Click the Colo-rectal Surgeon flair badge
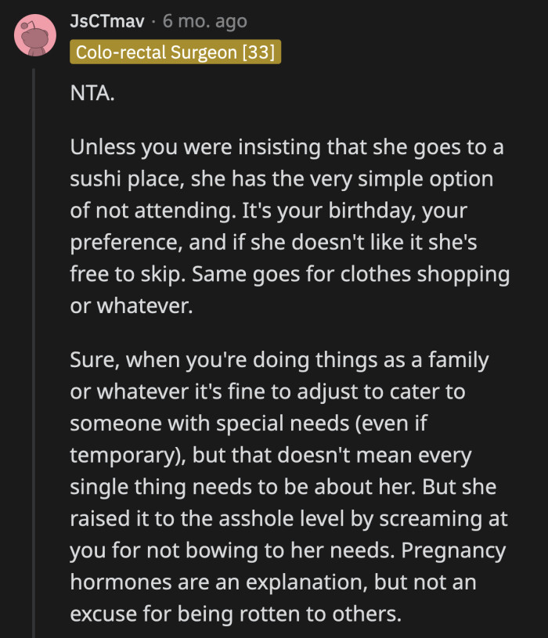Screen dimensions: 548x638 (x=175, y=52)
